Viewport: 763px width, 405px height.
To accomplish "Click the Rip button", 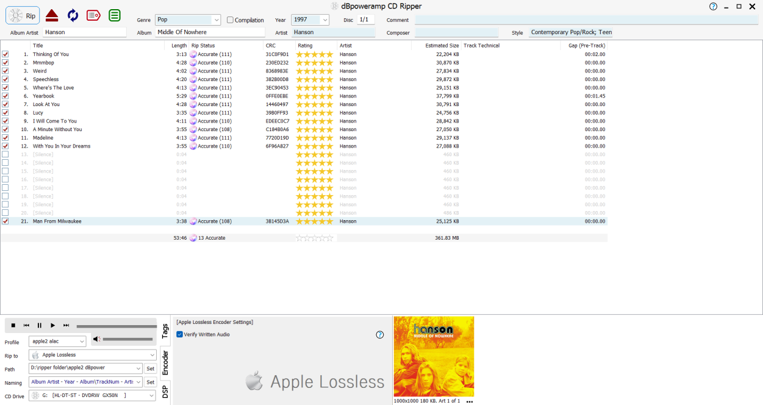I will coord(23,15).
